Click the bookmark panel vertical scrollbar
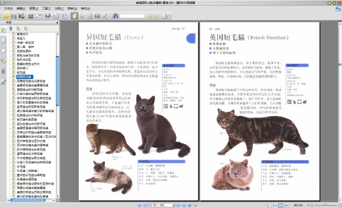The height and width of the screenshot is (208, 342). pos(58,81)
